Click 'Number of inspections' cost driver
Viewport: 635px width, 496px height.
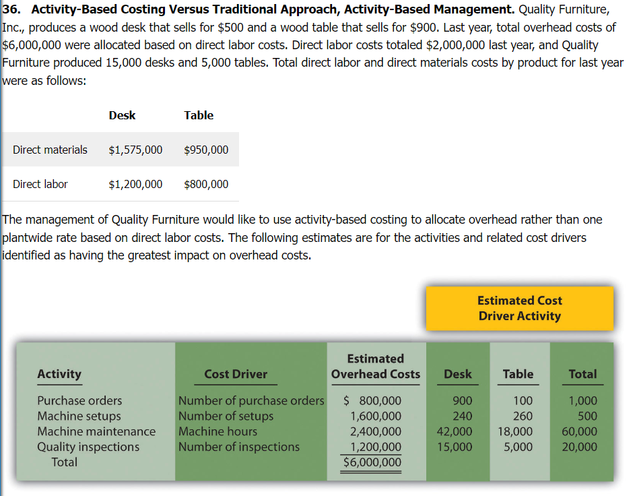click(239, 447)
